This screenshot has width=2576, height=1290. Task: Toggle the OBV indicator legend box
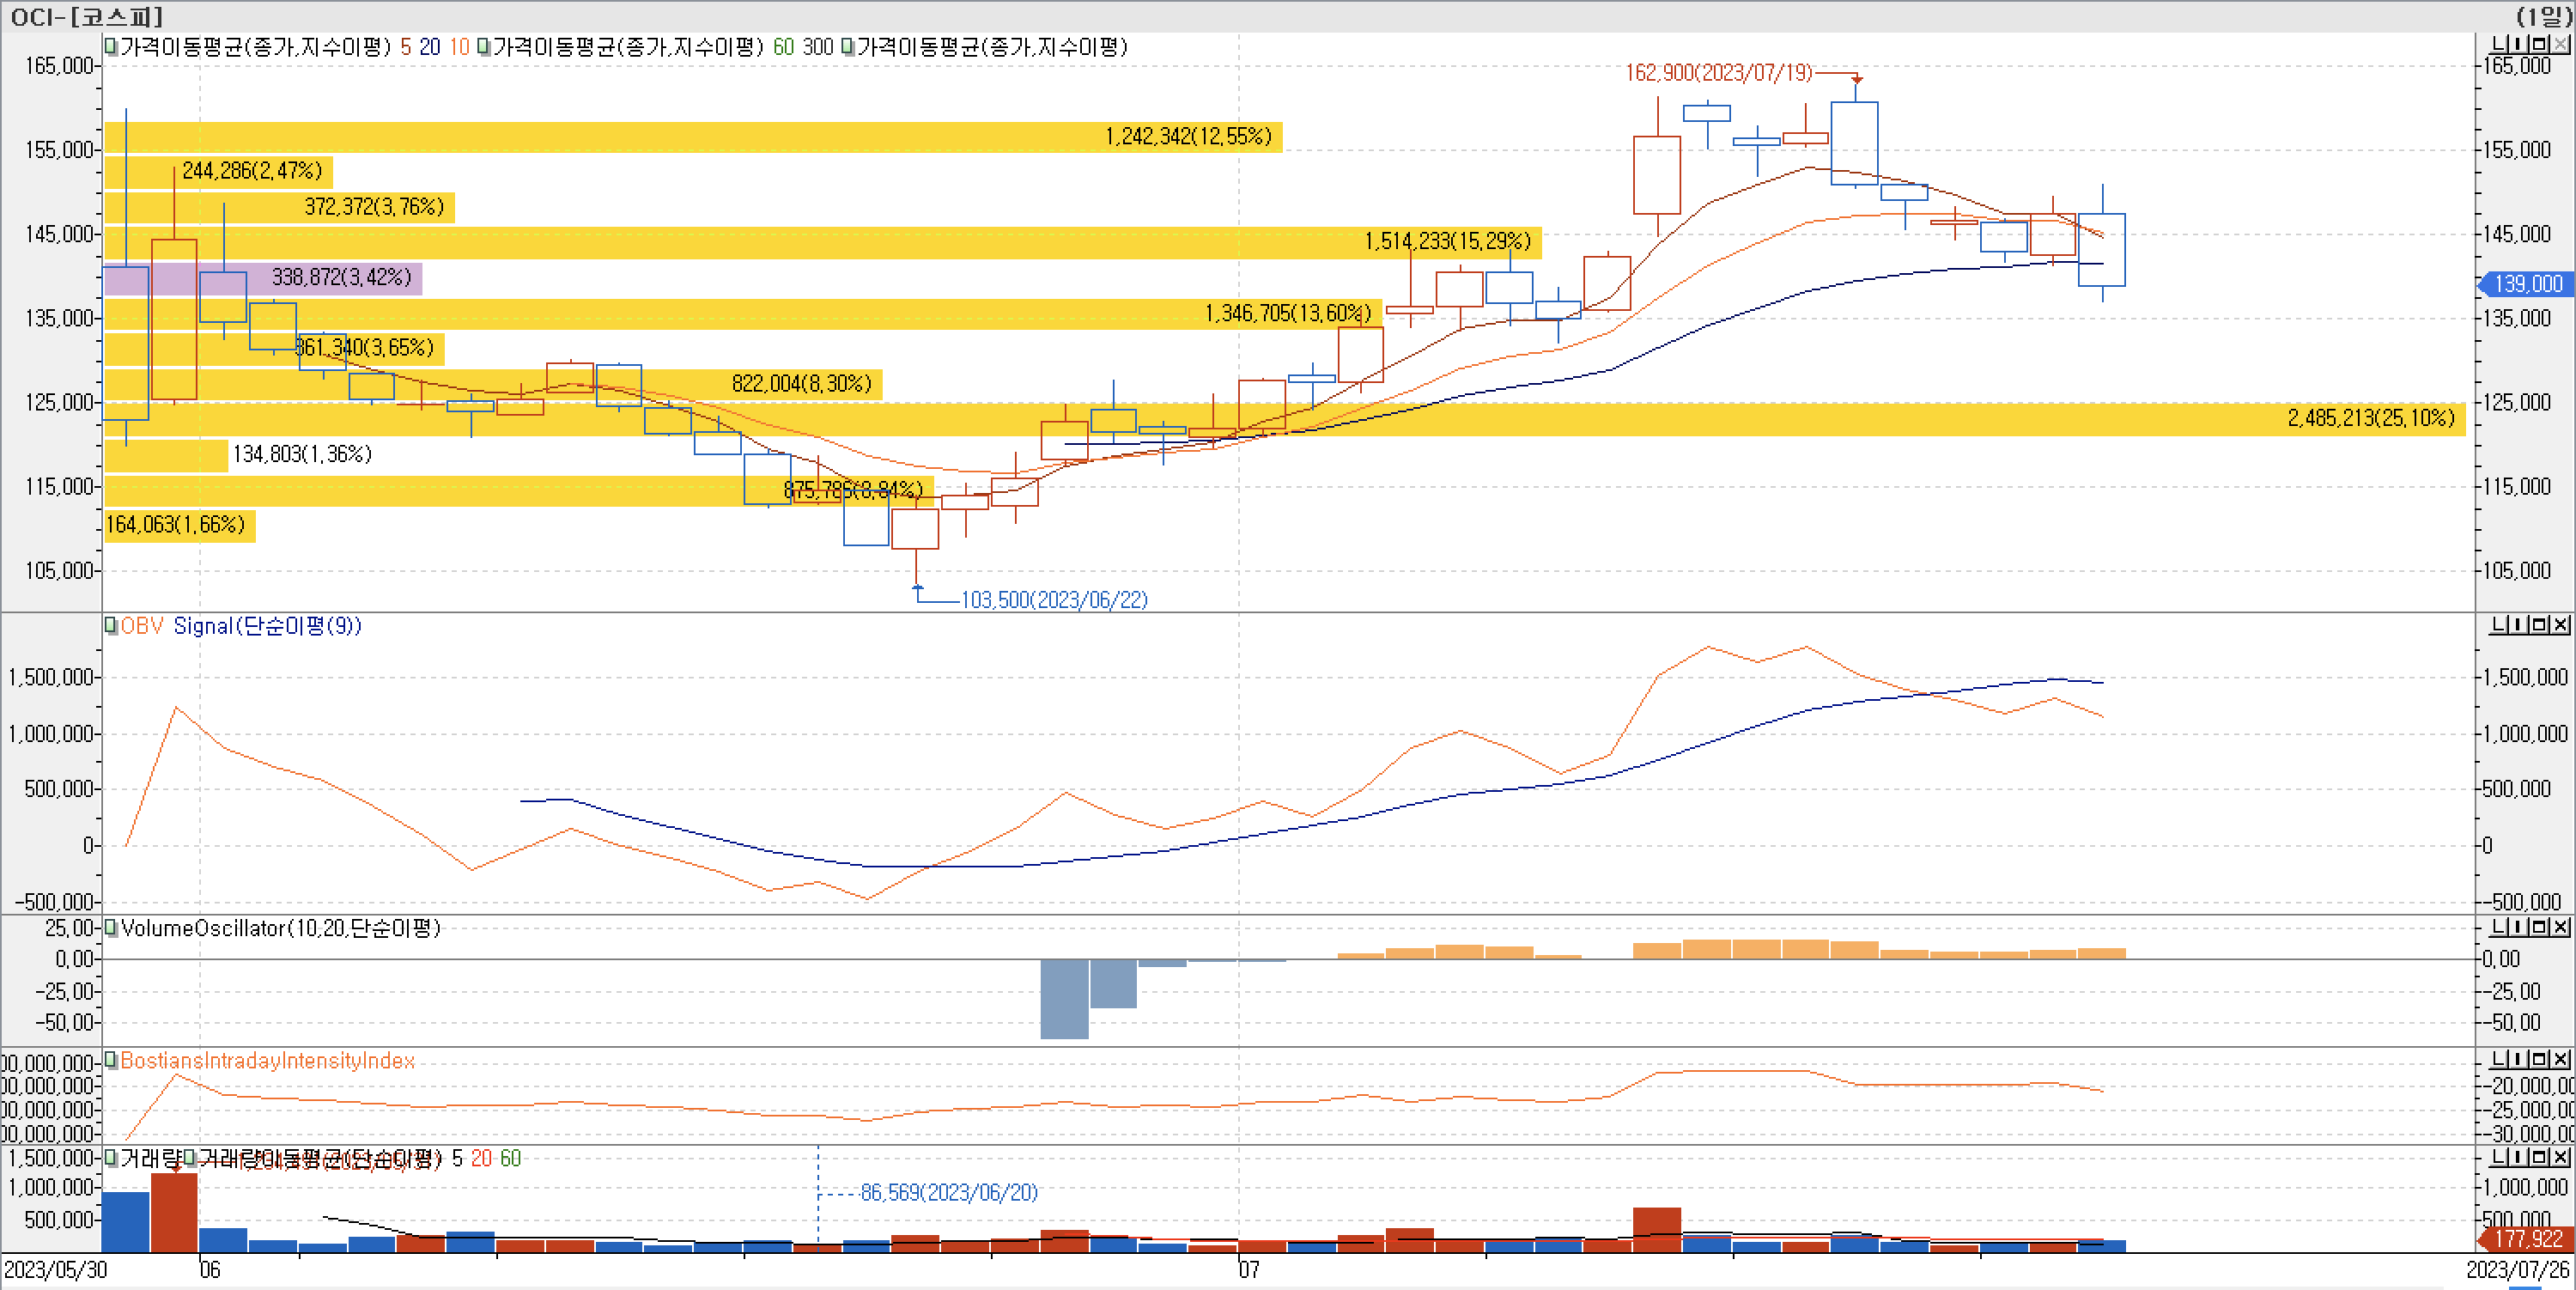111,626
